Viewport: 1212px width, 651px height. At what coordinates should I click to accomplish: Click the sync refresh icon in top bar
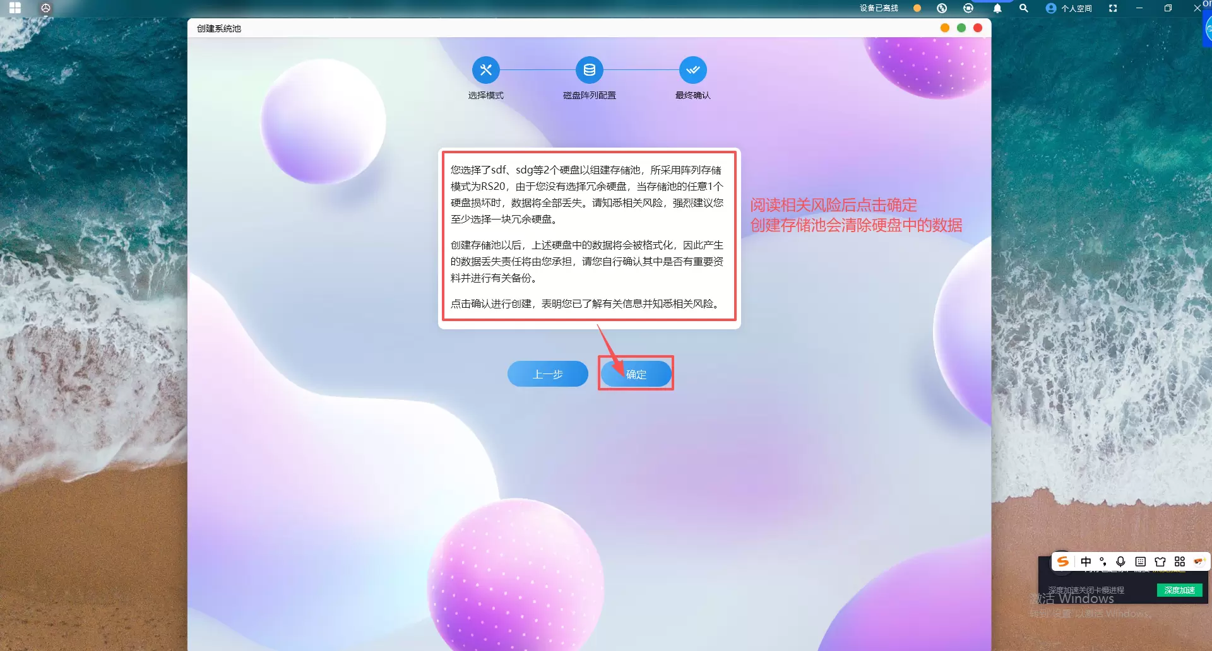coord(968,8)
